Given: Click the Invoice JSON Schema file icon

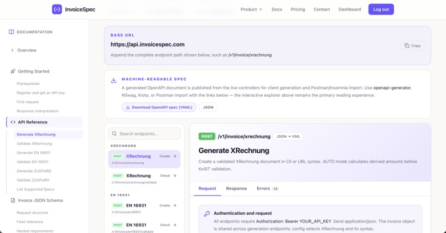Looking at the screenshot, I should [13, 200].
